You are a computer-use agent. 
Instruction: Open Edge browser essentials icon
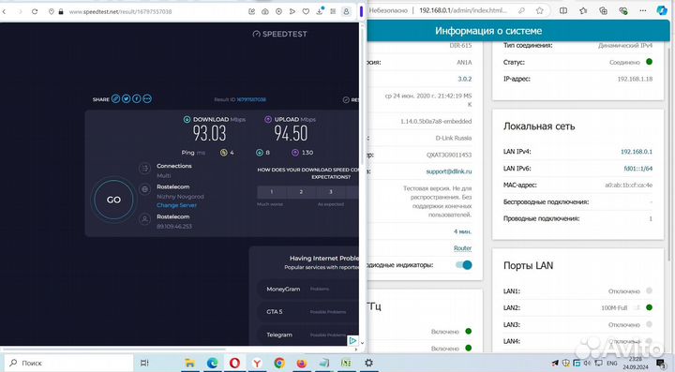[622, 10]
